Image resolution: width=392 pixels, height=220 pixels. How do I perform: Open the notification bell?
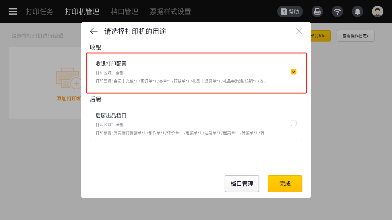pyautogui.click(x=357, y=11)
